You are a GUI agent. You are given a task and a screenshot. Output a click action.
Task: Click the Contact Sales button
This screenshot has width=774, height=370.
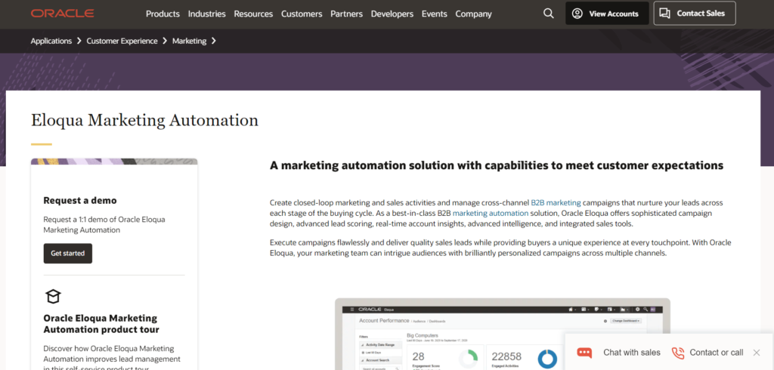point(695,14)
